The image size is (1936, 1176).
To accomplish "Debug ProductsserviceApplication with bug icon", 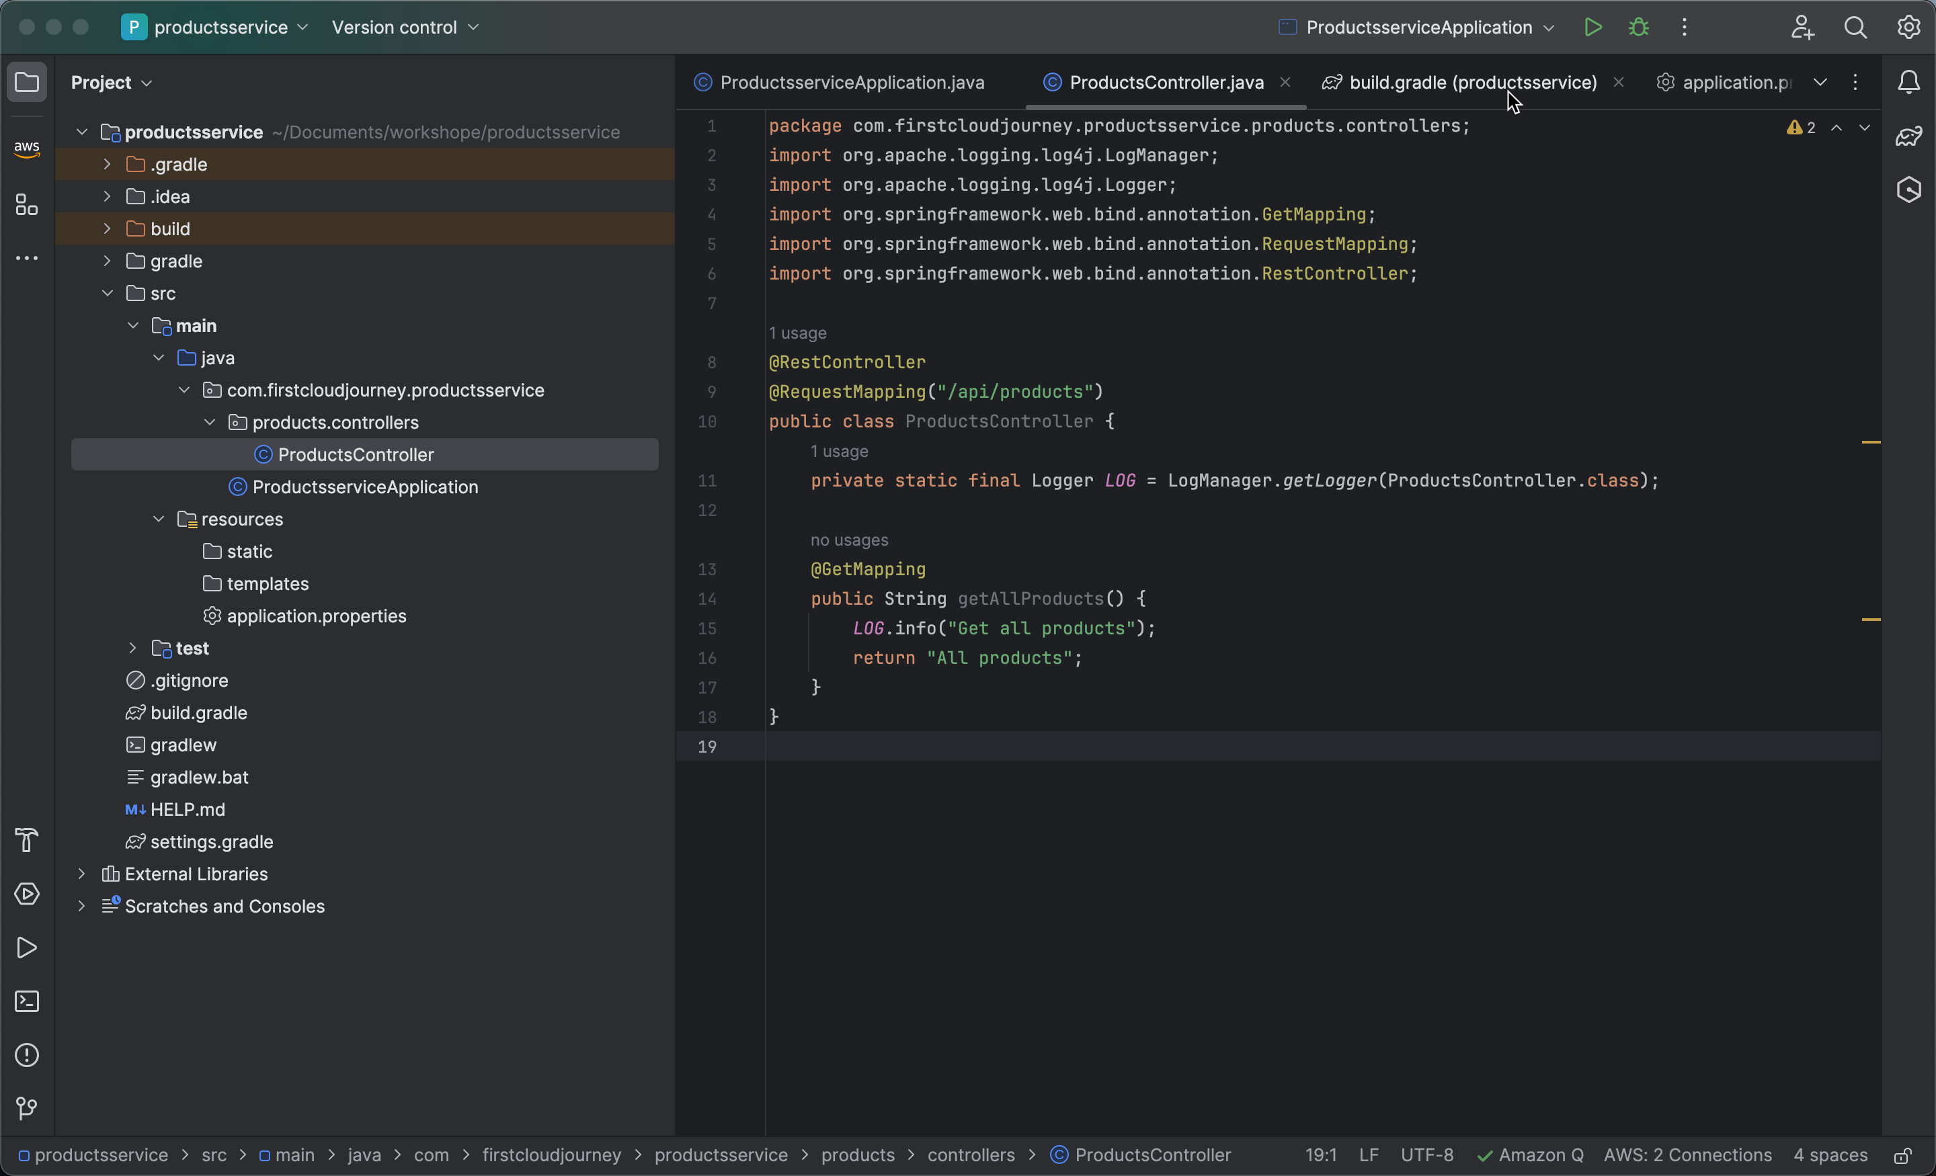I will click(x=1638, y=28).
